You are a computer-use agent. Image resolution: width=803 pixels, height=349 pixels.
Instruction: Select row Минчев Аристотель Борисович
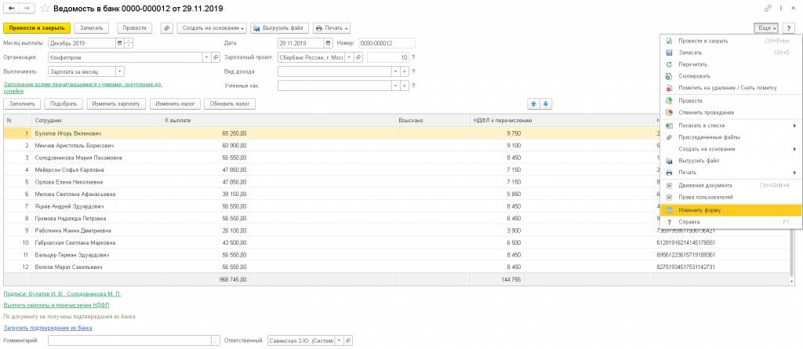click(398, 146)
